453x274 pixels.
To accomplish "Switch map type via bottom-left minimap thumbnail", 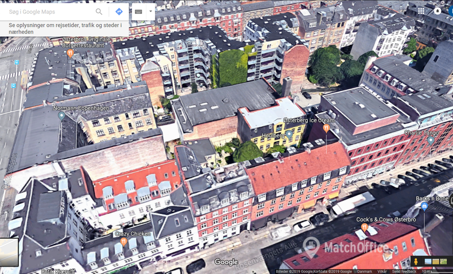I will [9, 252].
